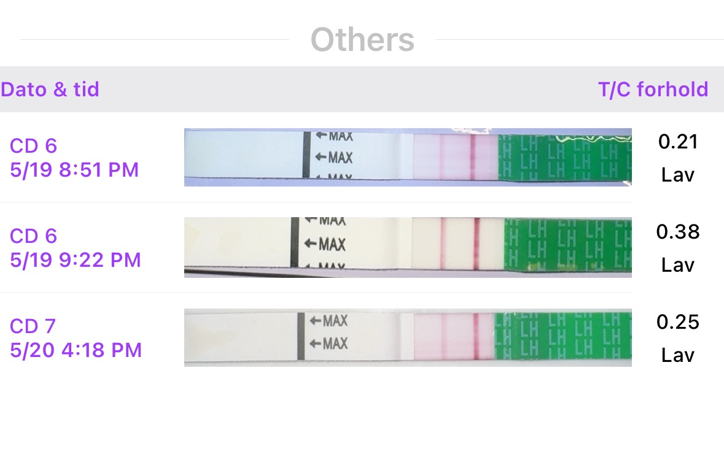Click the "Lav" label under 0.25
This screenshot has height=457, width=724.
[x=678, y=355]
